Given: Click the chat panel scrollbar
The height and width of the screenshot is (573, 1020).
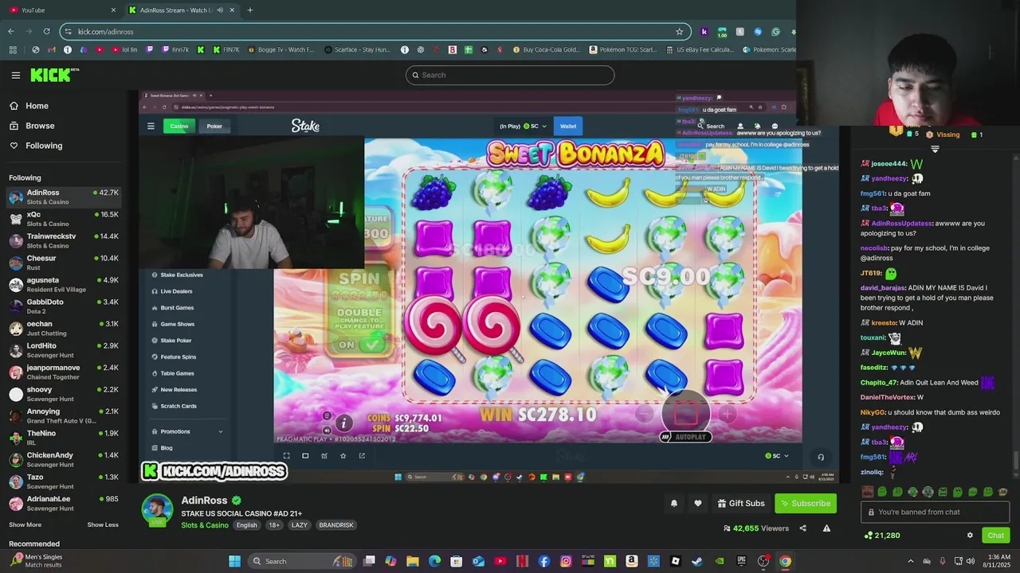Looking at the screenshot, I should coord(1015,460).
